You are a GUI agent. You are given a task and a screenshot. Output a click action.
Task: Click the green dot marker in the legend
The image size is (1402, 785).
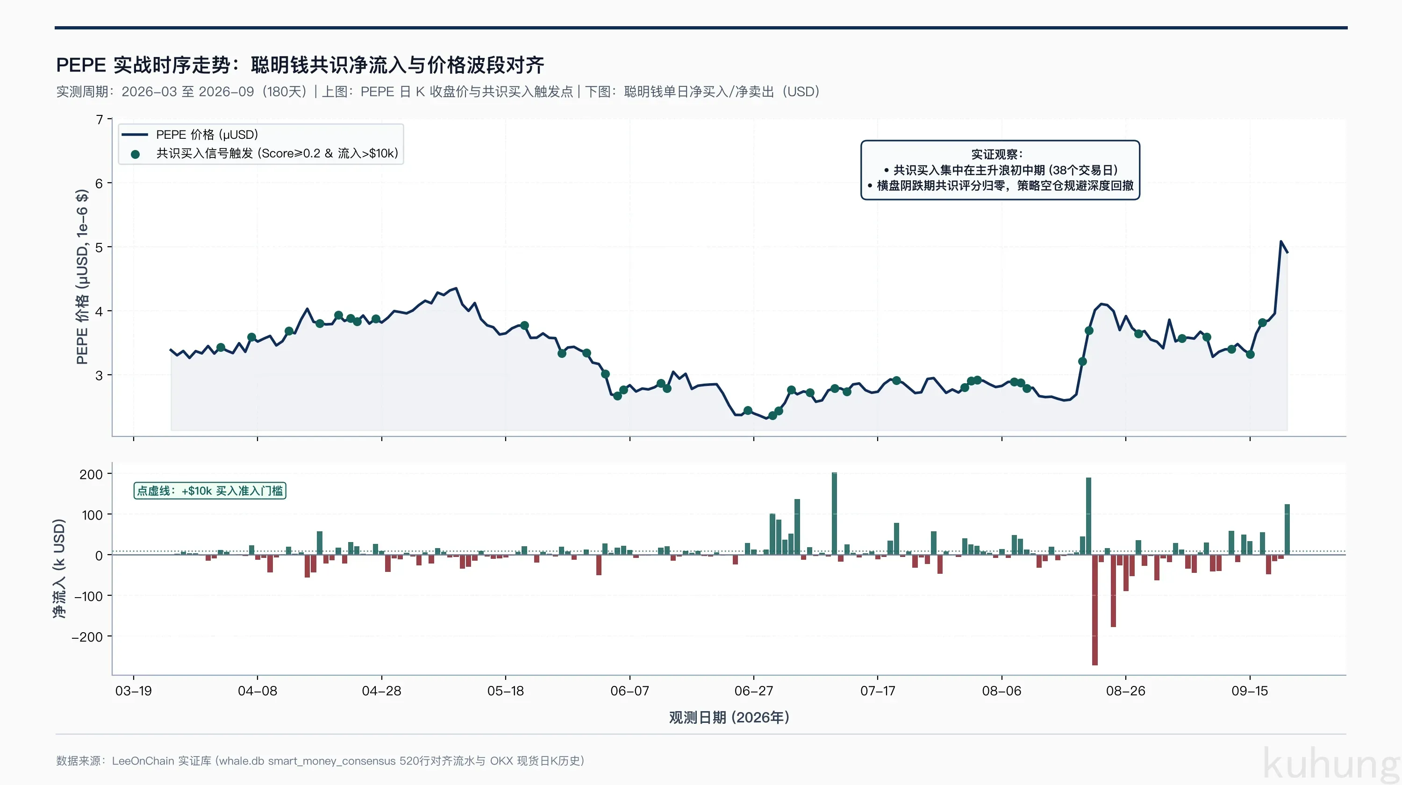pos(136,155)
